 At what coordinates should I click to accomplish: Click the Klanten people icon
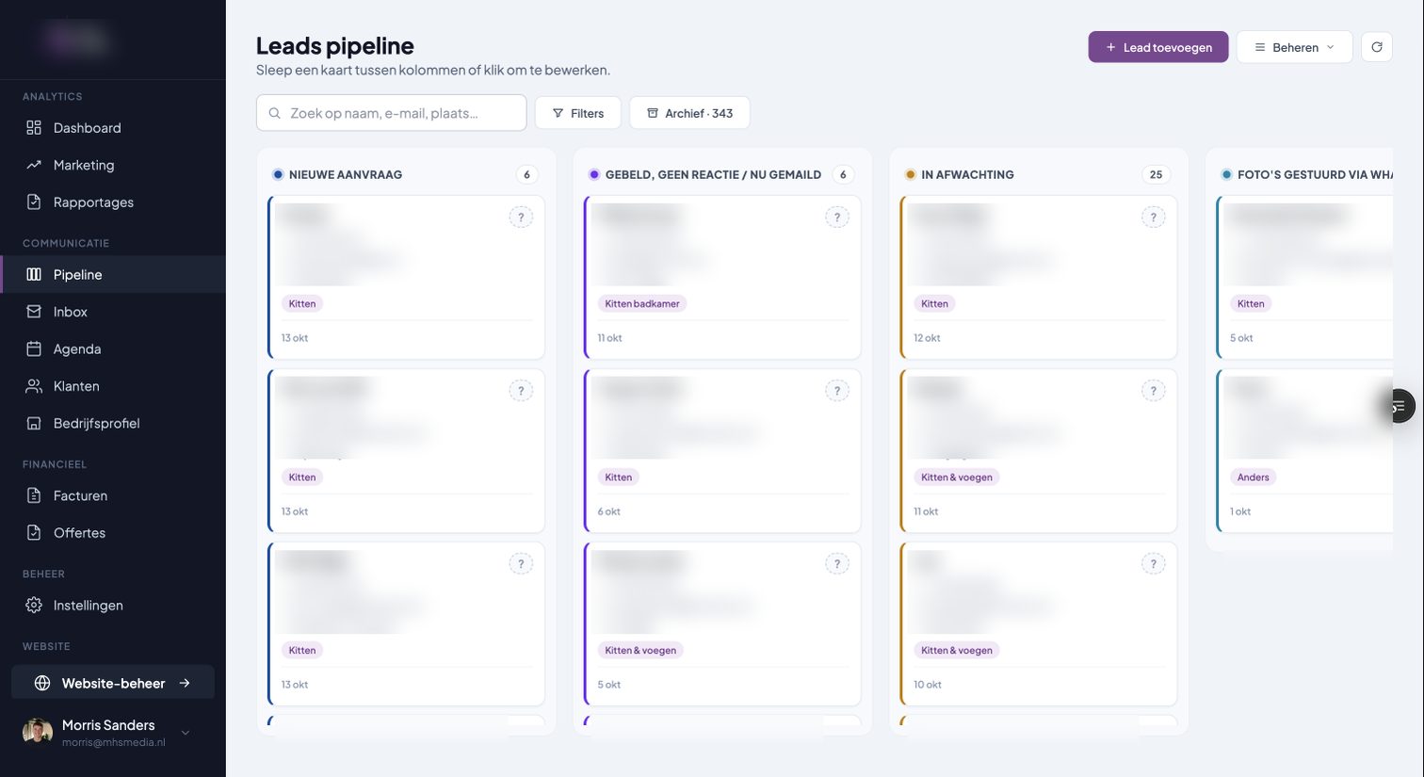tap(34, 386)
